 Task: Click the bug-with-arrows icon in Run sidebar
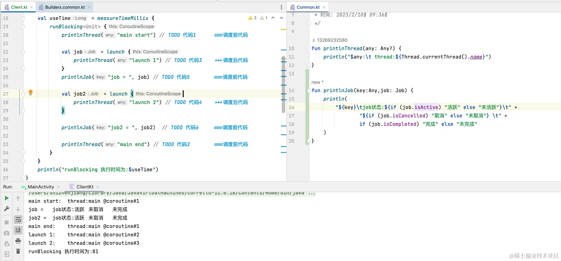7,244
